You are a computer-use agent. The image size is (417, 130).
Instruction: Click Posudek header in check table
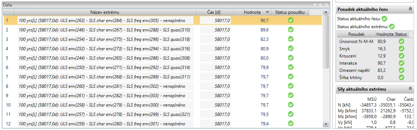(356, 34)
